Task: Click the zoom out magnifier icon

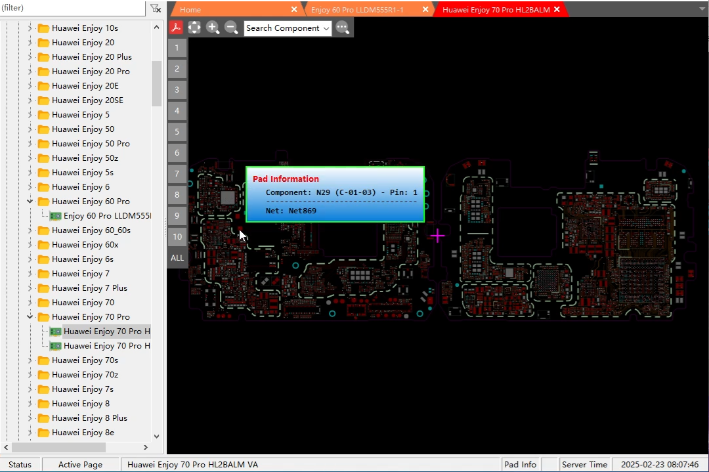Action: (x=231, y=28)
